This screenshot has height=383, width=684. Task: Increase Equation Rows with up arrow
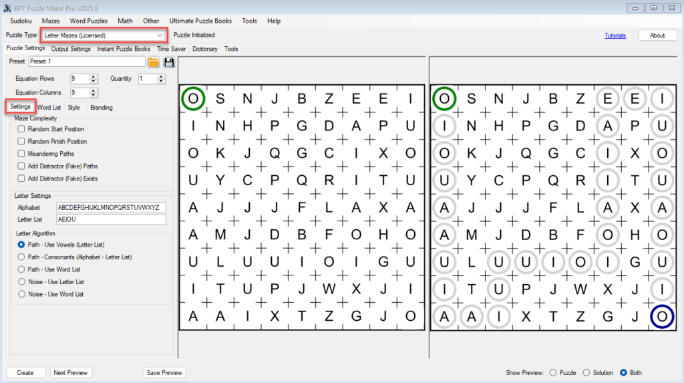[94, 76]
